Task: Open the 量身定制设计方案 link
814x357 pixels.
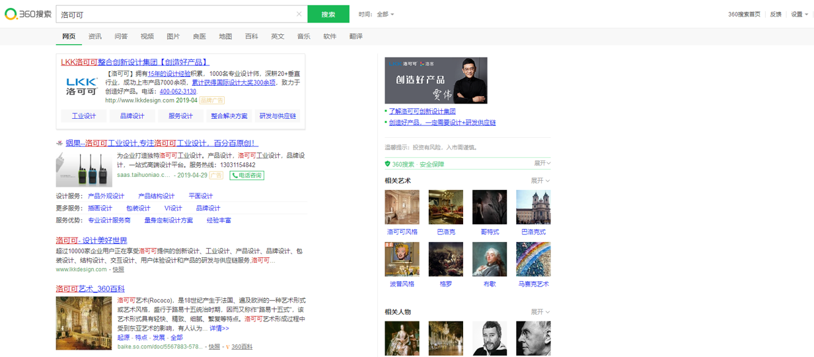Action: (x=168, y=220)
